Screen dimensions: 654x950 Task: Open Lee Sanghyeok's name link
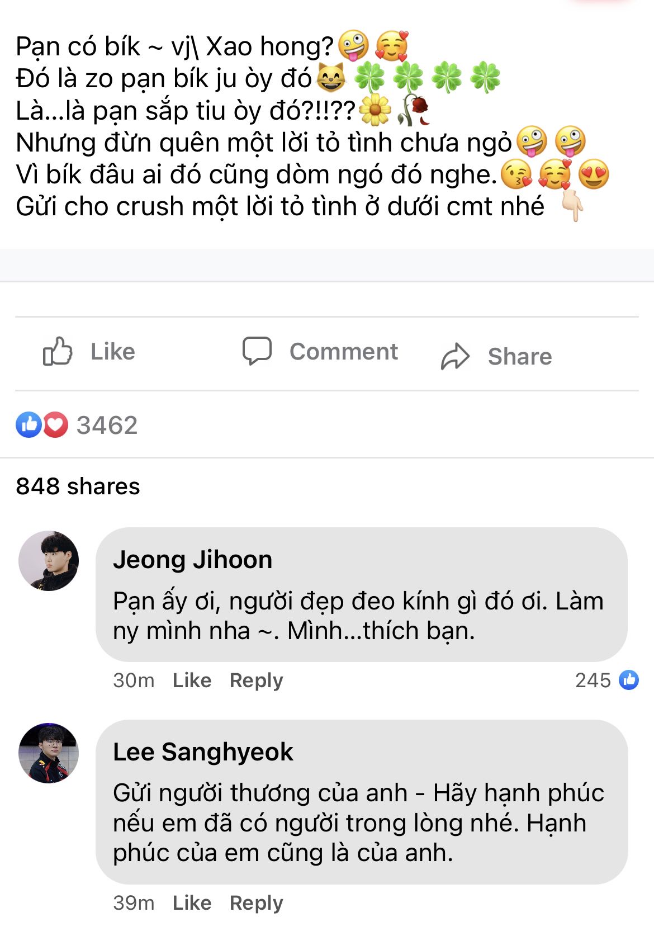tap(202, 752)
